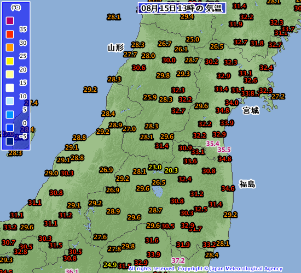Screen dimensions: 301x273
Task: Click the 福島 prefecture label
Action: click(x=247, y=184)
